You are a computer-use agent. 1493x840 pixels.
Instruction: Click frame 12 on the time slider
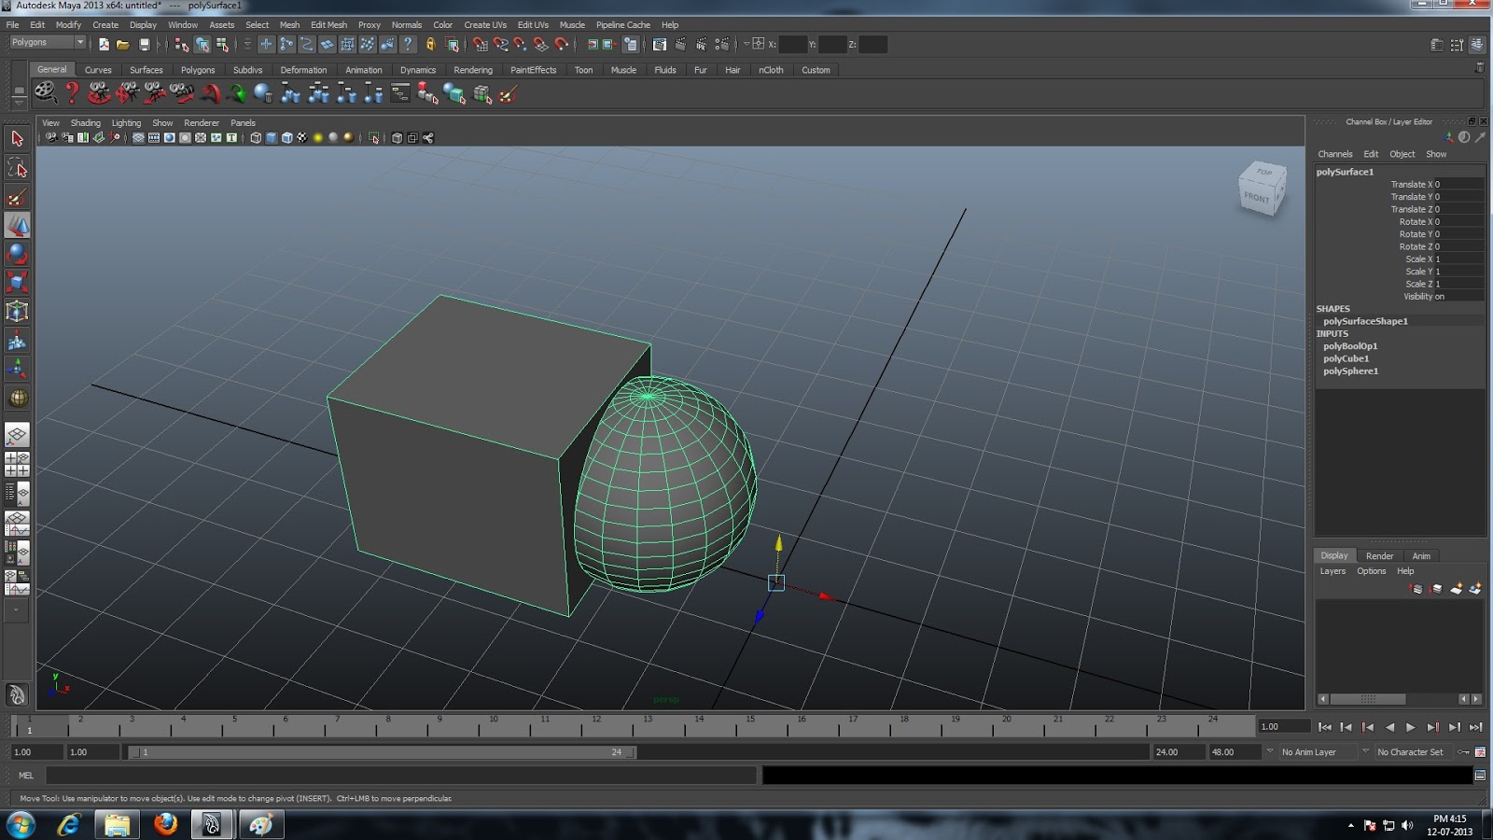[595, 728]
